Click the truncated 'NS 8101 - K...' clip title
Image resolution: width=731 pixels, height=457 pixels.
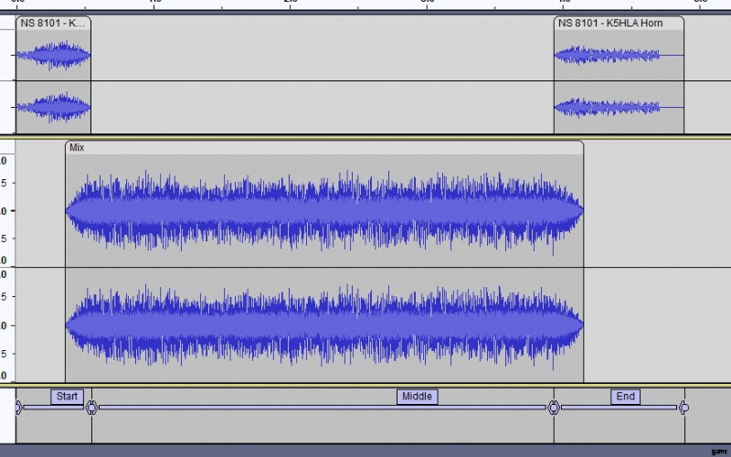tap(53, 23)
